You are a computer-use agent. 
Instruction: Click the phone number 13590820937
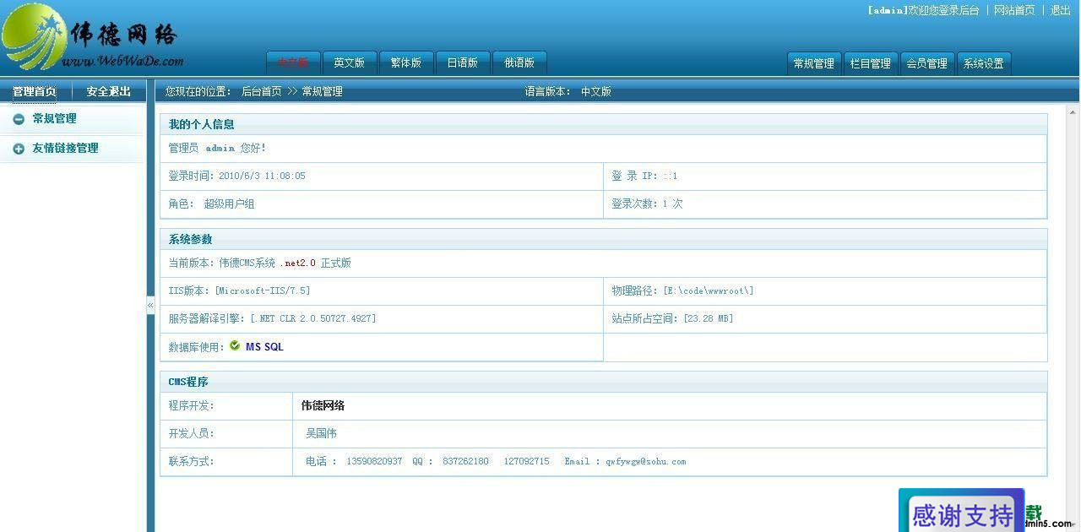click(x=374, y=462)
